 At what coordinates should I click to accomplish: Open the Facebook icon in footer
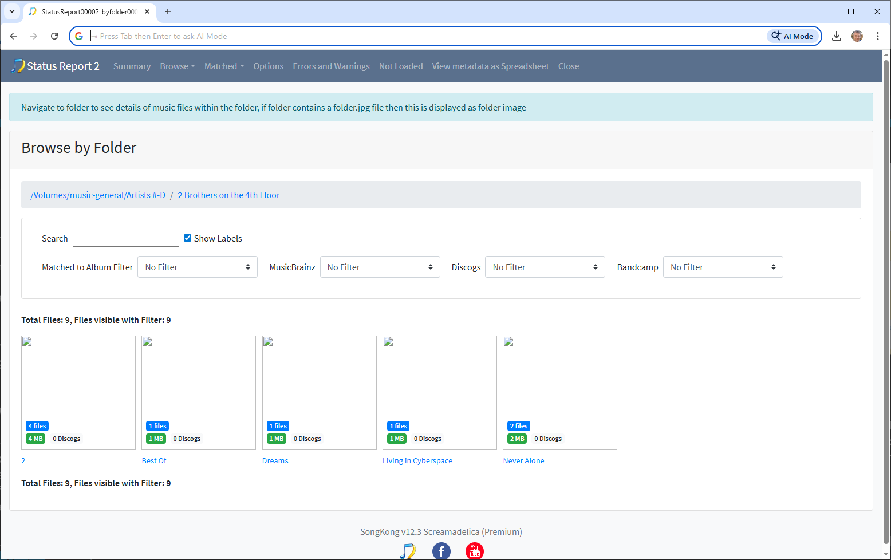441,551
